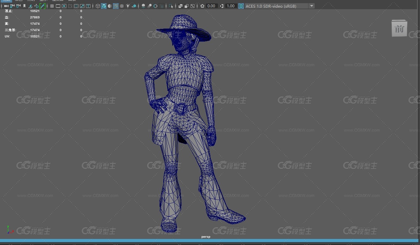
Task: Open the Camera Attributes icon
Action: pyautogui.click(x=18, y=6)
